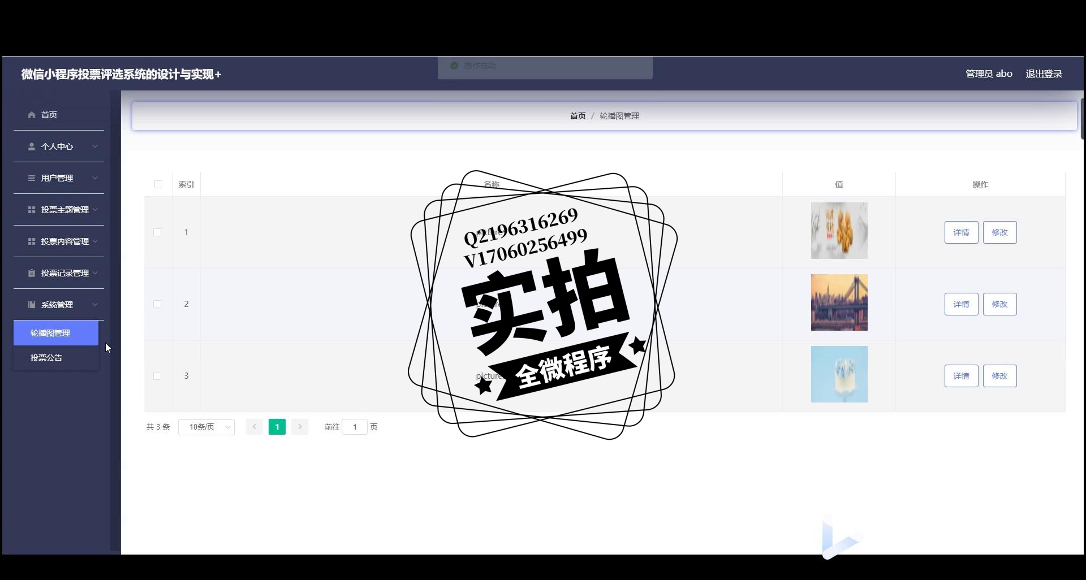Screen dimensions: 1086x580
Task: Expand the 投票内容管理 menu chevron
Action: point(95,241)
